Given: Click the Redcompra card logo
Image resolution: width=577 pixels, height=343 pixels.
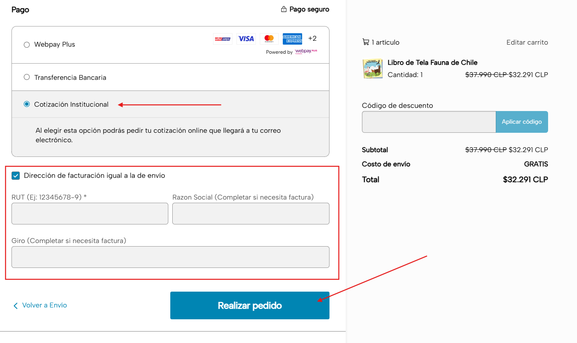Looking at the screenshot, I should pyautogui.click(x=223, y=39).
